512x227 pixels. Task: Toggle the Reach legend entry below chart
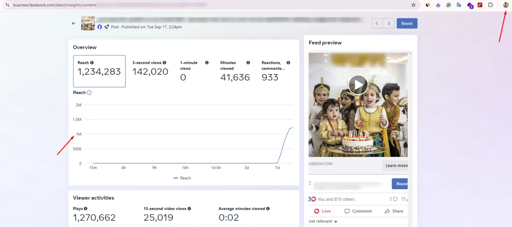pos(182,178)
